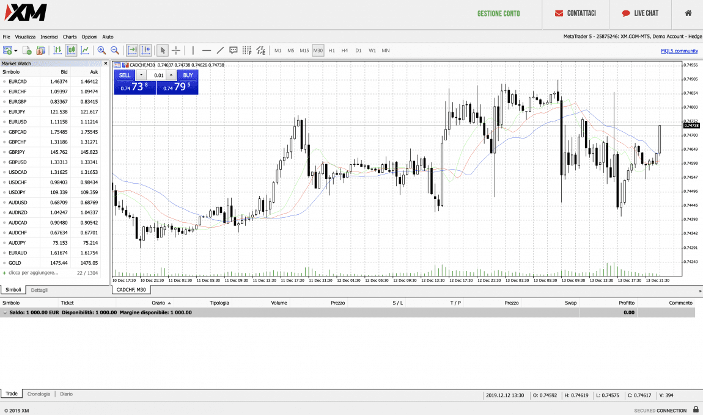Image resolution: width=703 pixels, height=415 pixels.
Task: Switch to the Cronologia tab
Action: tap(39, 394)
